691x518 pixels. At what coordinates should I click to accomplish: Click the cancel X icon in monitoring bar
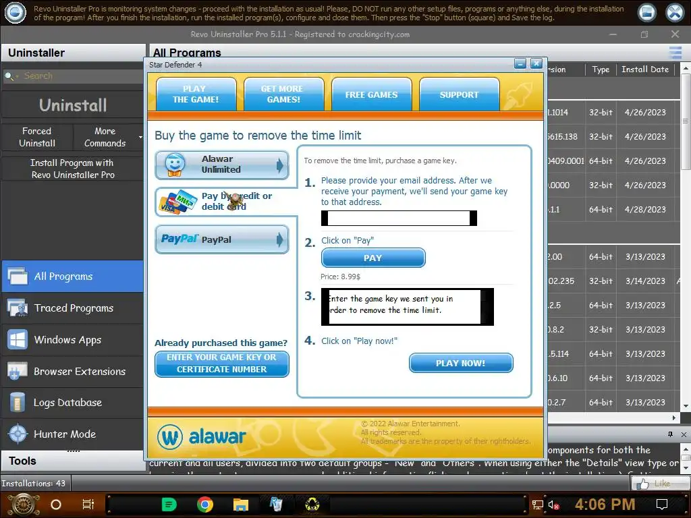pos(675,13)
